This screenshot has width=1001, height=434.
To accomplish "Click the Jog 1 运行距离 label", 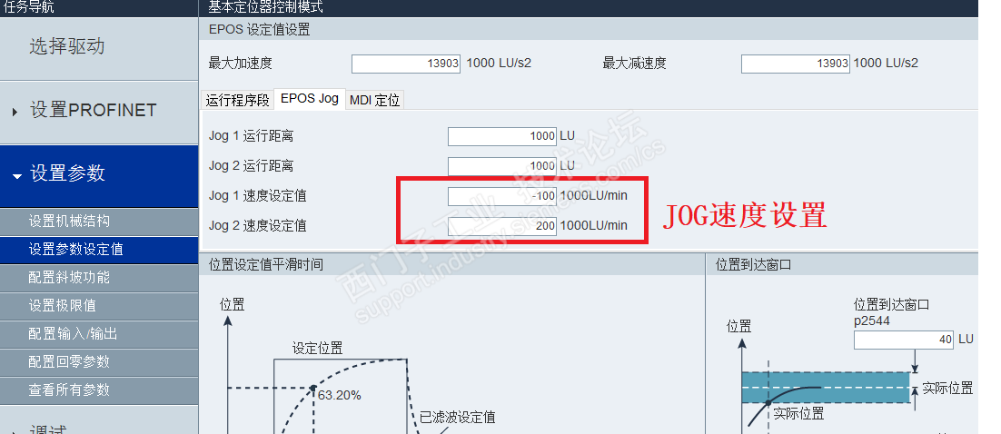I will (x=251, y=136).
